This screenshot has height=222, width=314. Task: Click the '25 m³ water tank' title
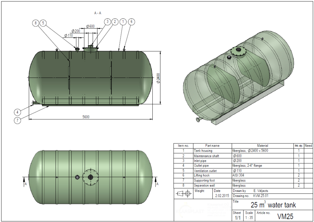click(x=273, y=205)
